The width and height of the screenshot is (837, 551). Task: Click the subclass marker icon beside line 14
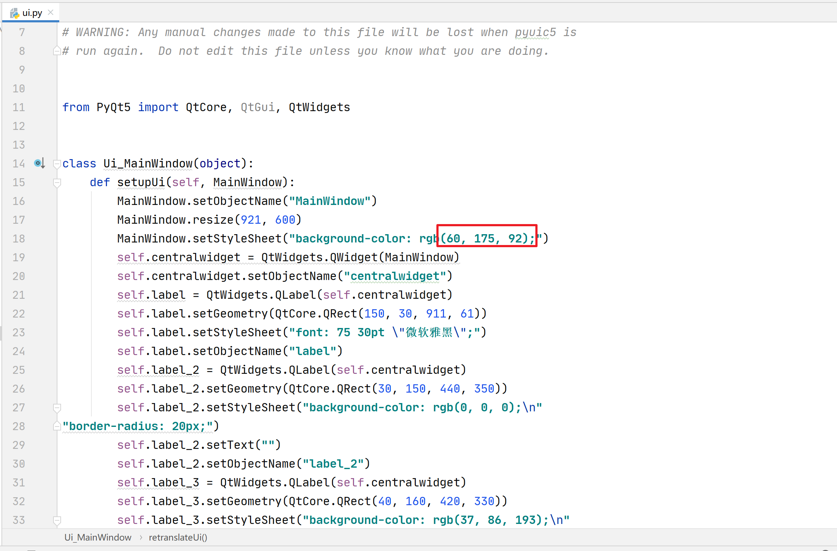[39, 163]
